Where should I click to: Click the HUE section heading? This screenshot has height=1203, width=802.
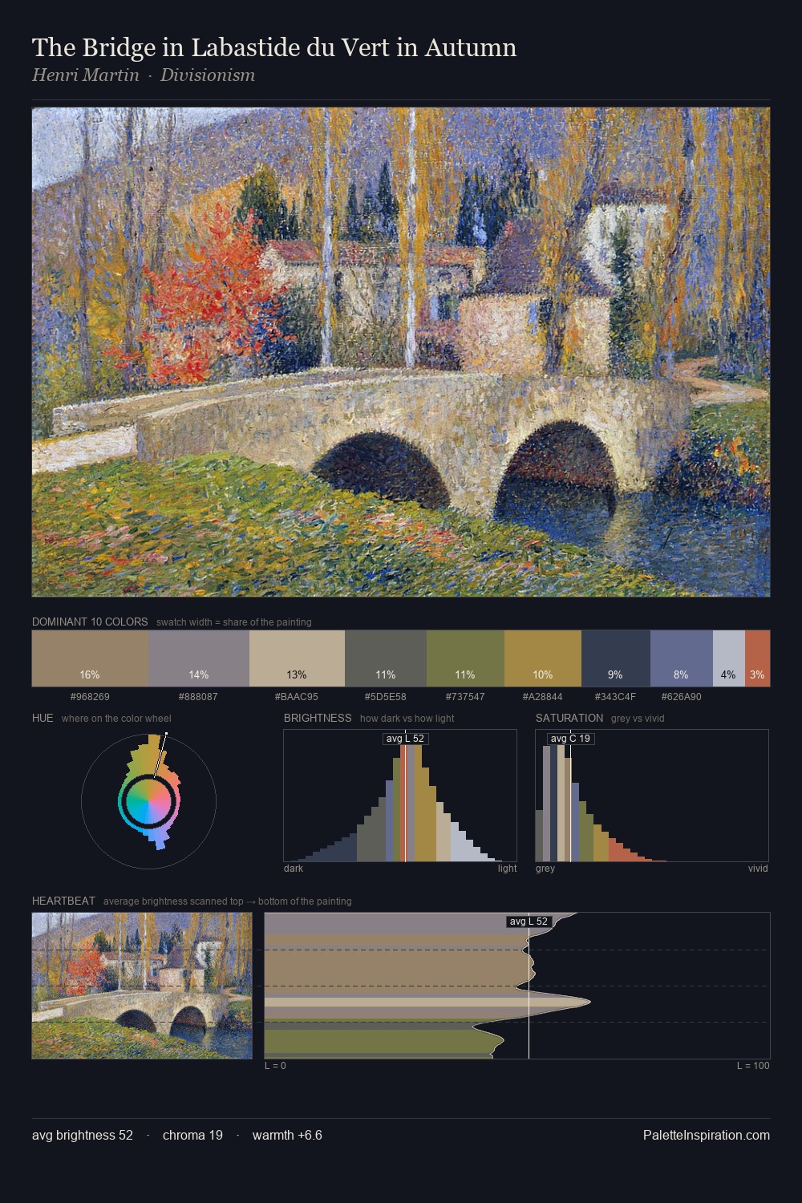43,718
